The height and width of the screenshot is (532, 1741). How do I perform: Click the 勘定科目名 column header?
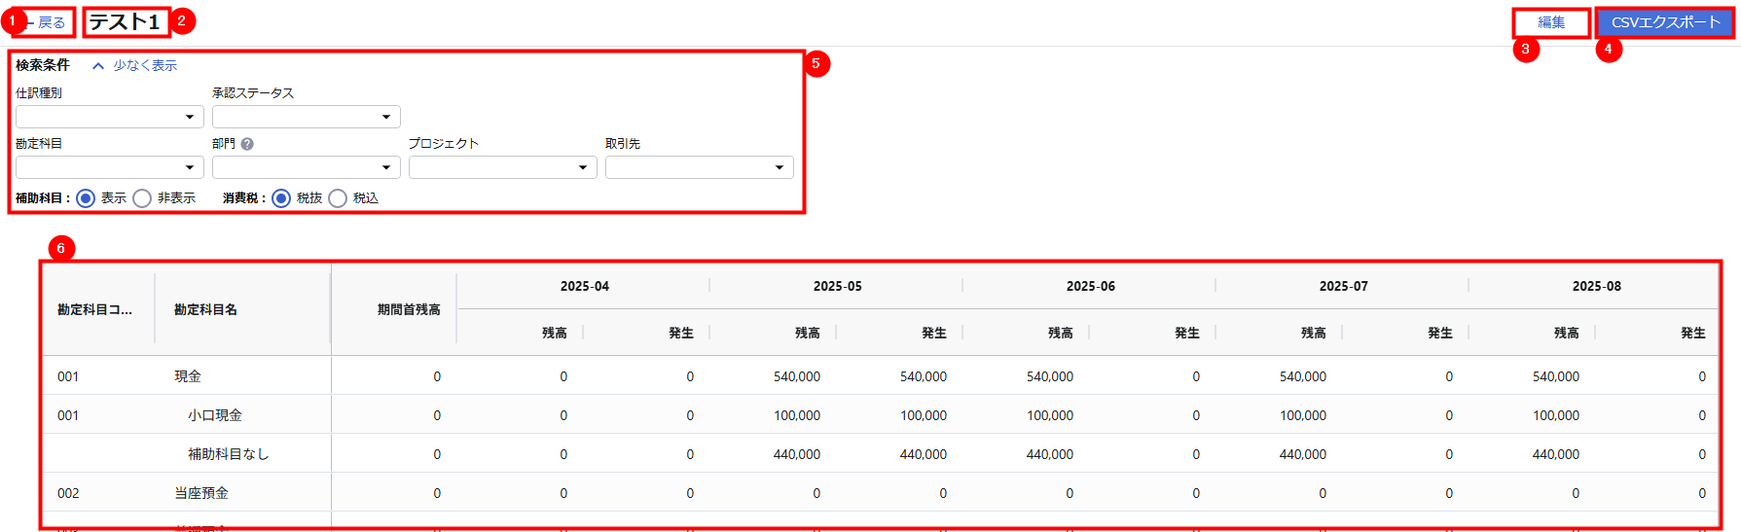(x=205, y=309)
